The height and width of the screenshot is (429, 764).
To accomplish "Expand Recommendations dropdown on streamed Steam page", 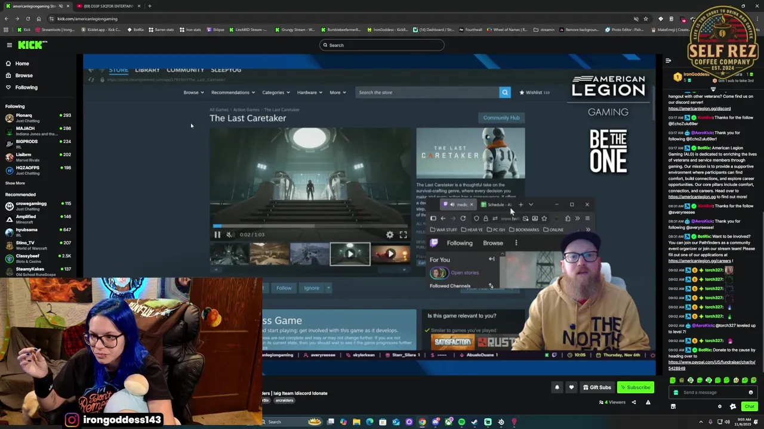I will tap(233, 92).
